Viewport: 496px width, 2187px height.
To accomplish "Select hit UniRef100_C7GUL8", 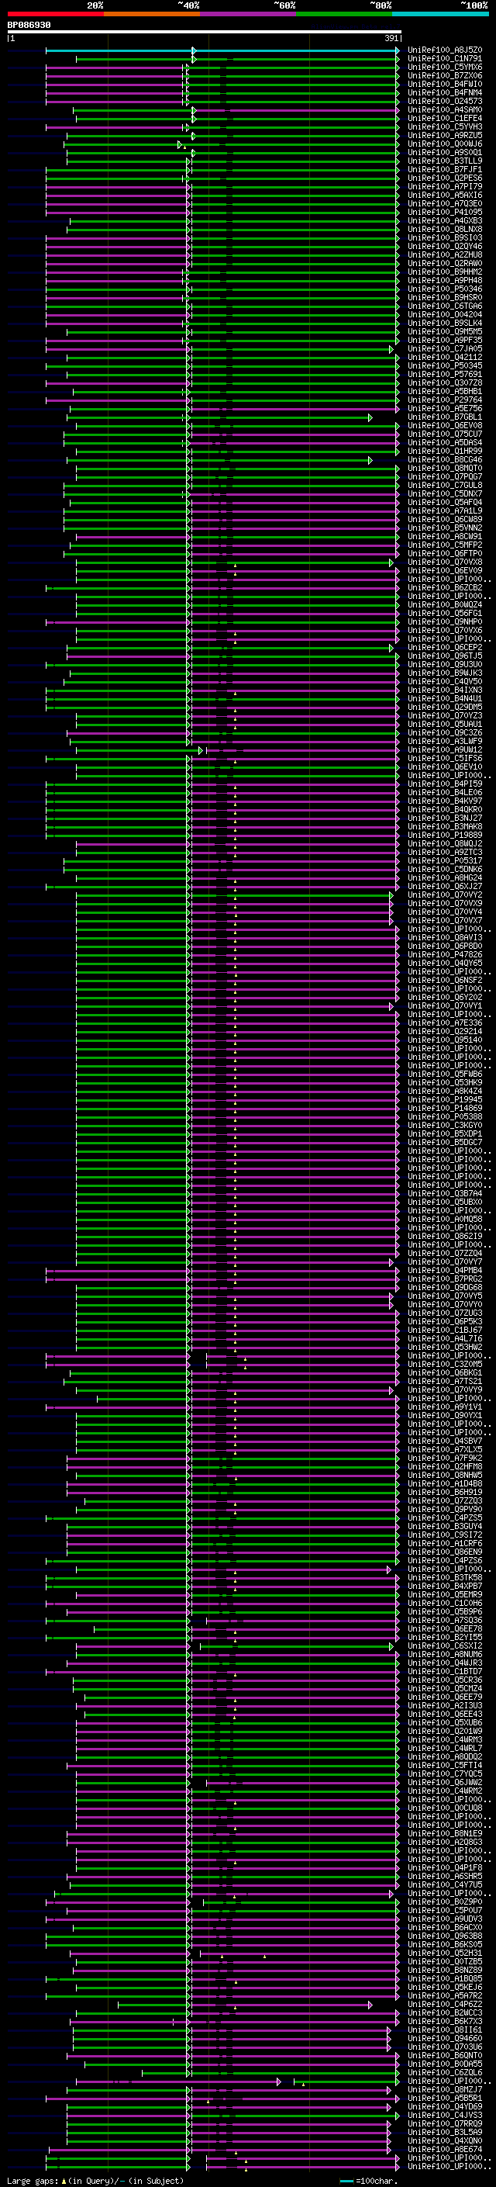I will [445, 486].
